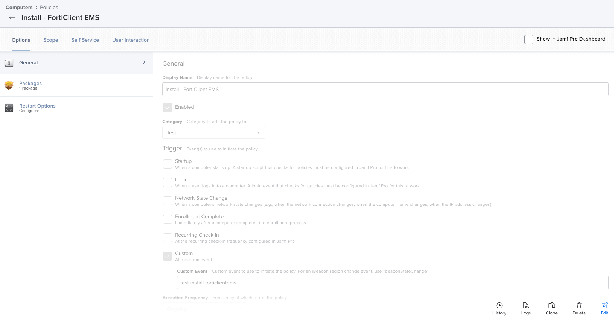Switch to the Scope tab
614x319 pixels.
(50, 40)
